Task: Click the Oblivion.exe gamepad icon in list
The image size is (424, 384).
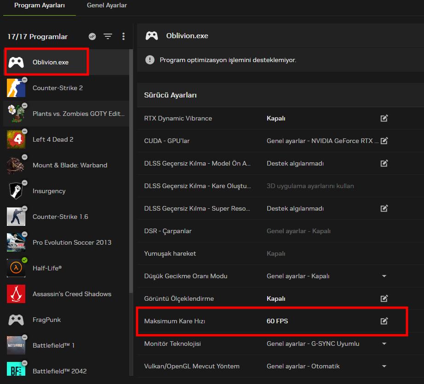Action: [x=16, y=62]
